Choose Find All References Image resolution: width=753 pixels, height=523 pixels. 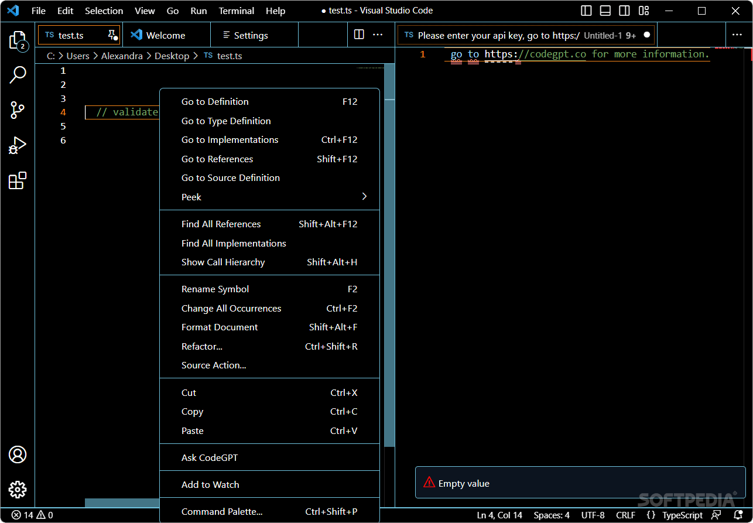coord(269,224)
